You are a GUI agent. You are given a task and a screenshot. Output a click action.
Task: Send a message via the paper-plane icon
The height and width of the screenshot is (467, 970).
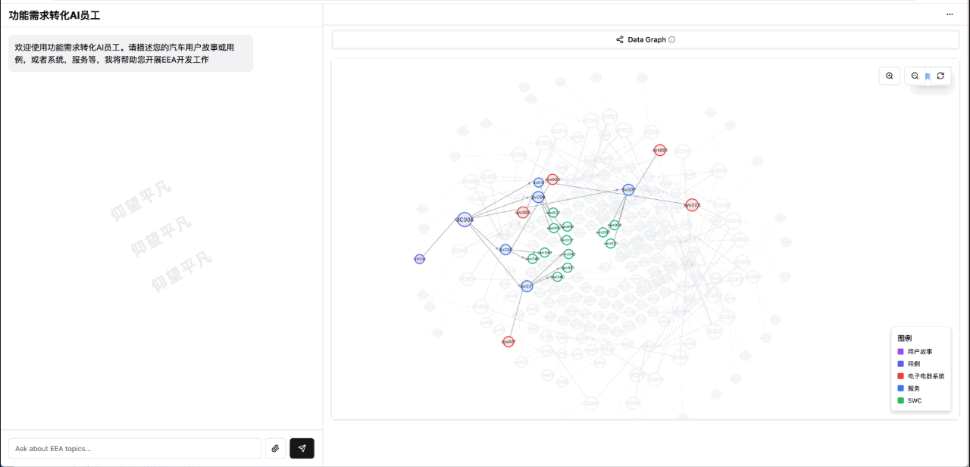[x=302, y=448]
